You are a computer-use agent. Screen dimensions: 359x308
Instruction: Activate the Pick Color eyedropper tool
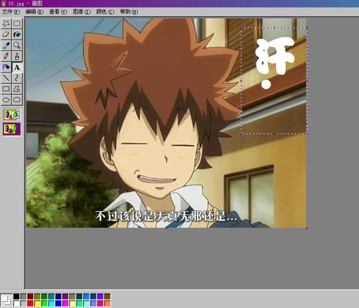[6, 45]
